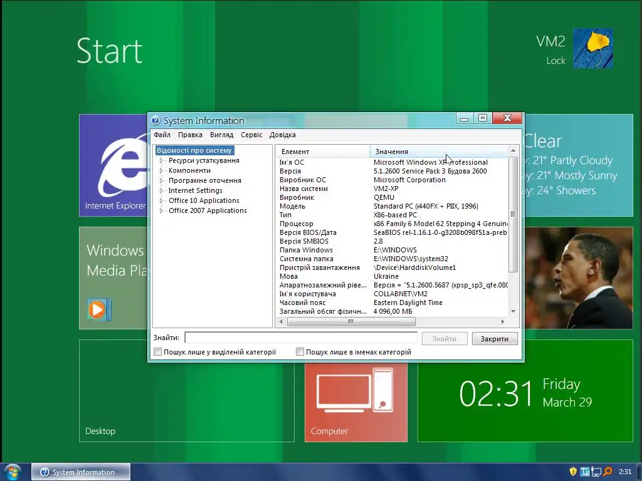Select the Часовий пояс row
Viewport: 642px width, 481px height.
[x=392, y=303]
